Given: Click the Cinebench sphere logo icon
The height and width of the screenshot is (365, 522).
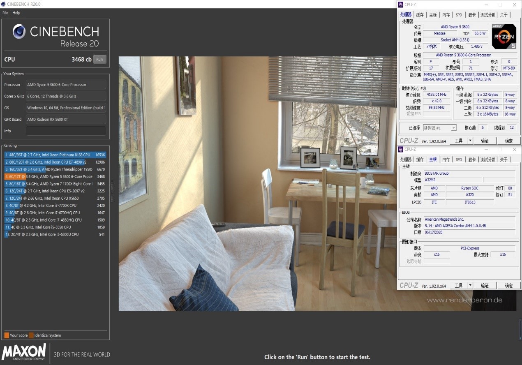Looking at the screenshot, I should (19, 32).
